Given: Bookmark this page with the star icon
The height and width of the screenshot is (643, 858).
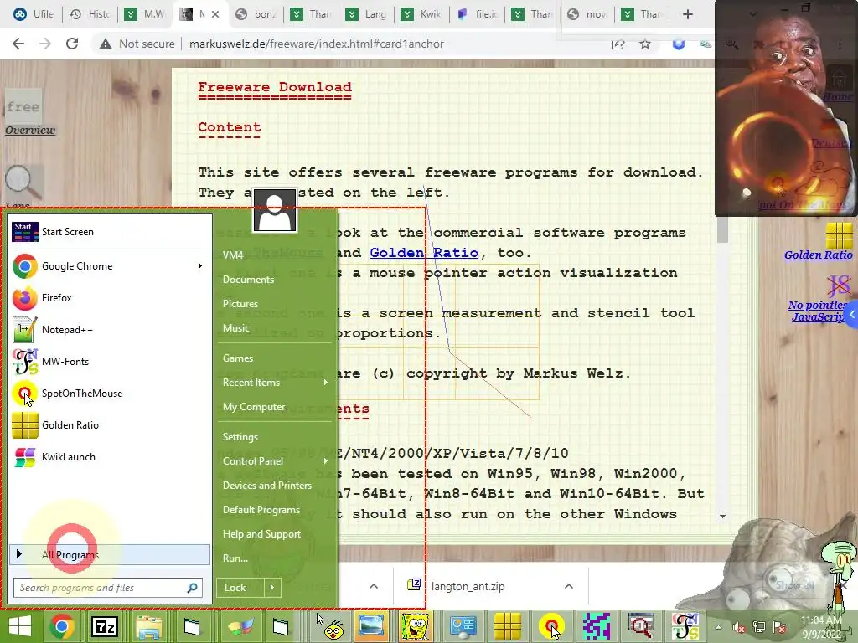Looking at the screenshot, I should [x=645, y=44].
